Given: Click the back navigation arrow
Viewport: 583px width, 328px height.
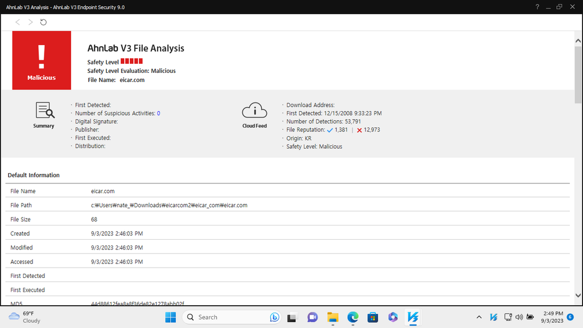Looking at the screenshot, I should click(x=17, y=22).
